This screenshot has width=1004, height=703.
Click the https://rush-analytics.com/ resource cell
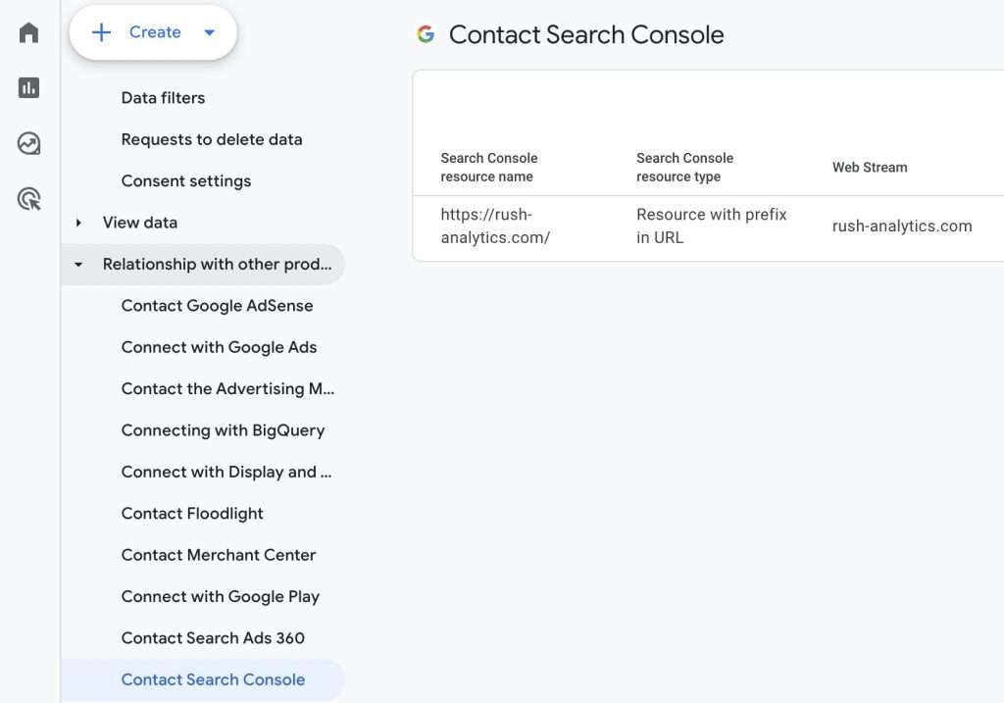pos(495,226)
